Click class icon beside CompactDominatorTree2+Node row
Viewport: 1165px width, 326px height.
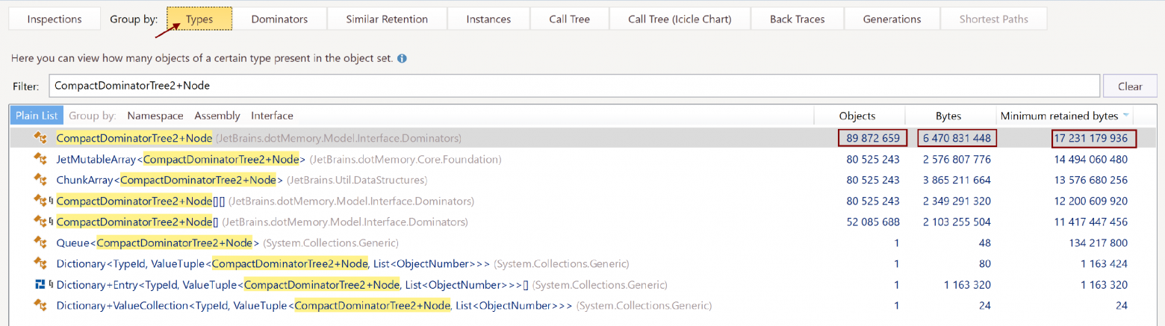[40, 138]
